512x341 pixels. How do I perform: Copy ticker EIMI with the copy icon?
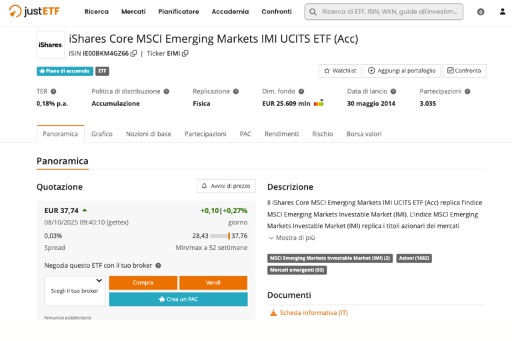click(185, 53)
